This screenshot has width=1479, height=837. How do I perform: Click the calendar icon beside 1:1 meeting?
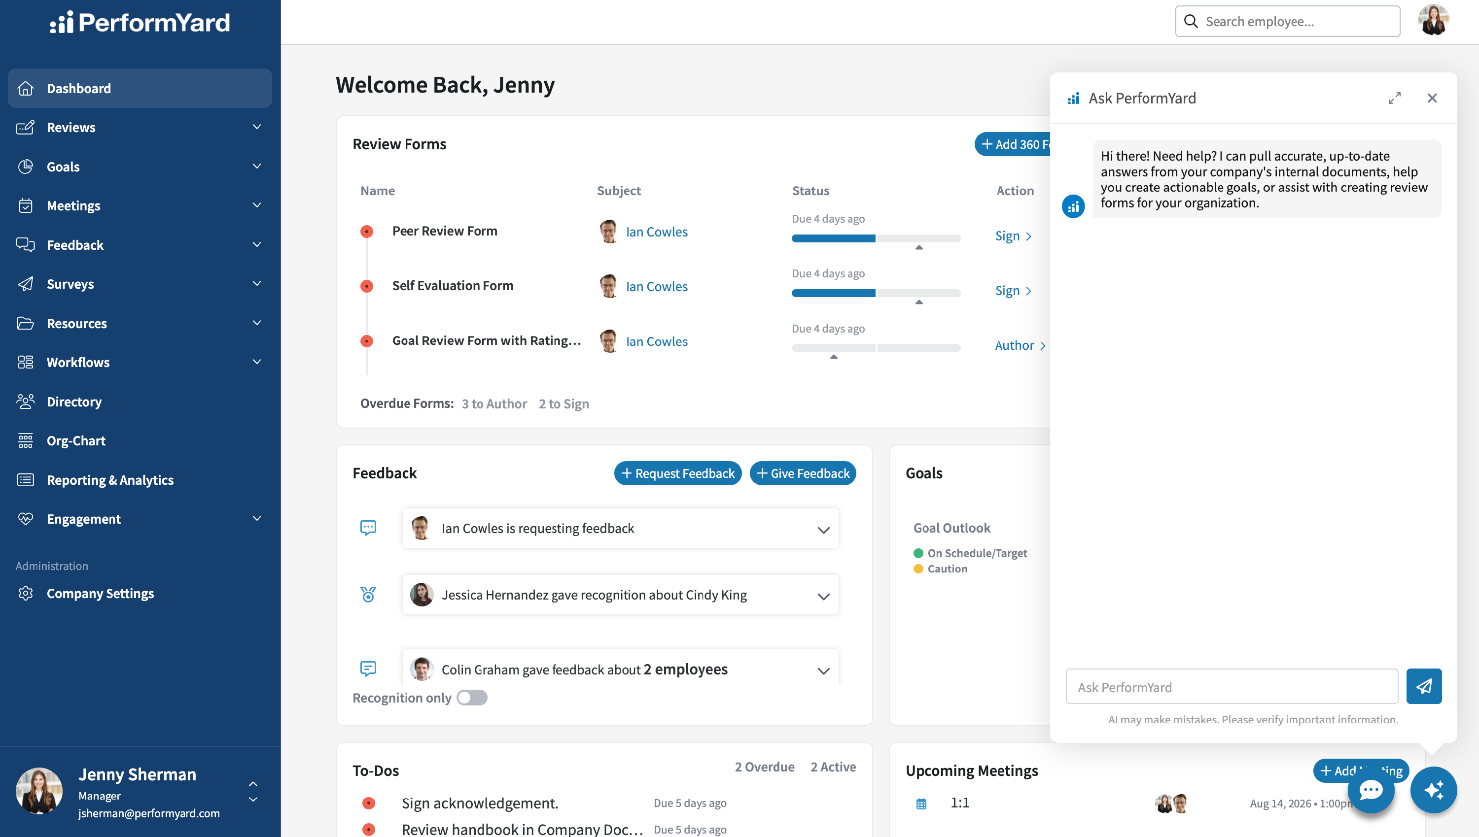[921, 804]
